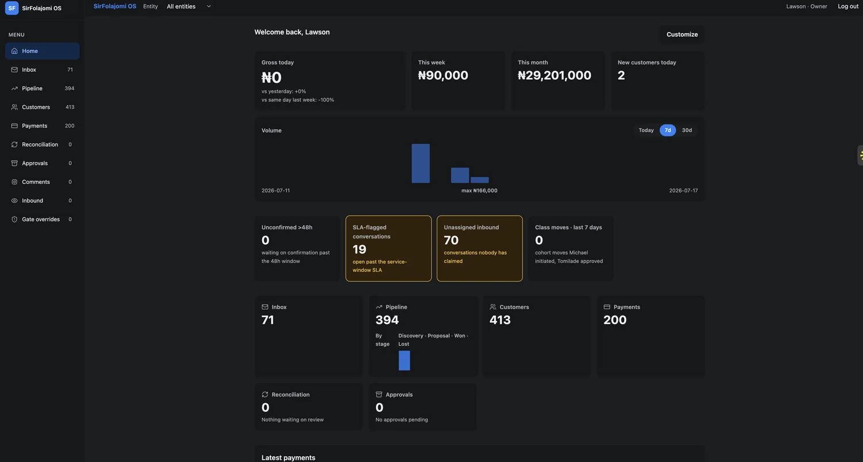Open the SLA-flagged conversations card
The width and height of the screenshot is (863, 462).
(x=388, y=249)
